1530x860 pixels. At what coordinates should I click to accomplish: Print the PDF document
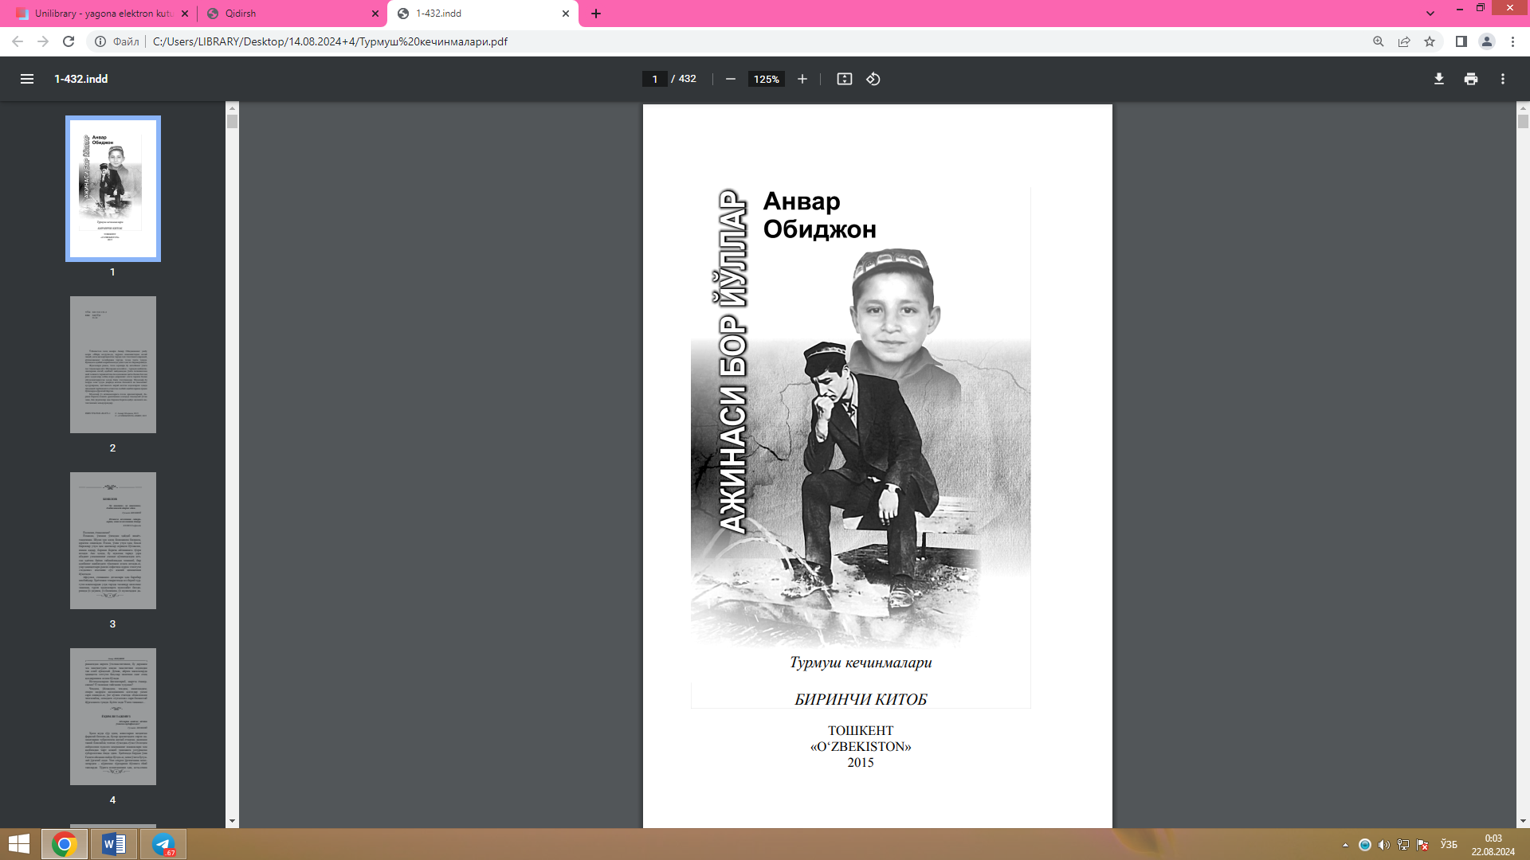pos(1470,79)
